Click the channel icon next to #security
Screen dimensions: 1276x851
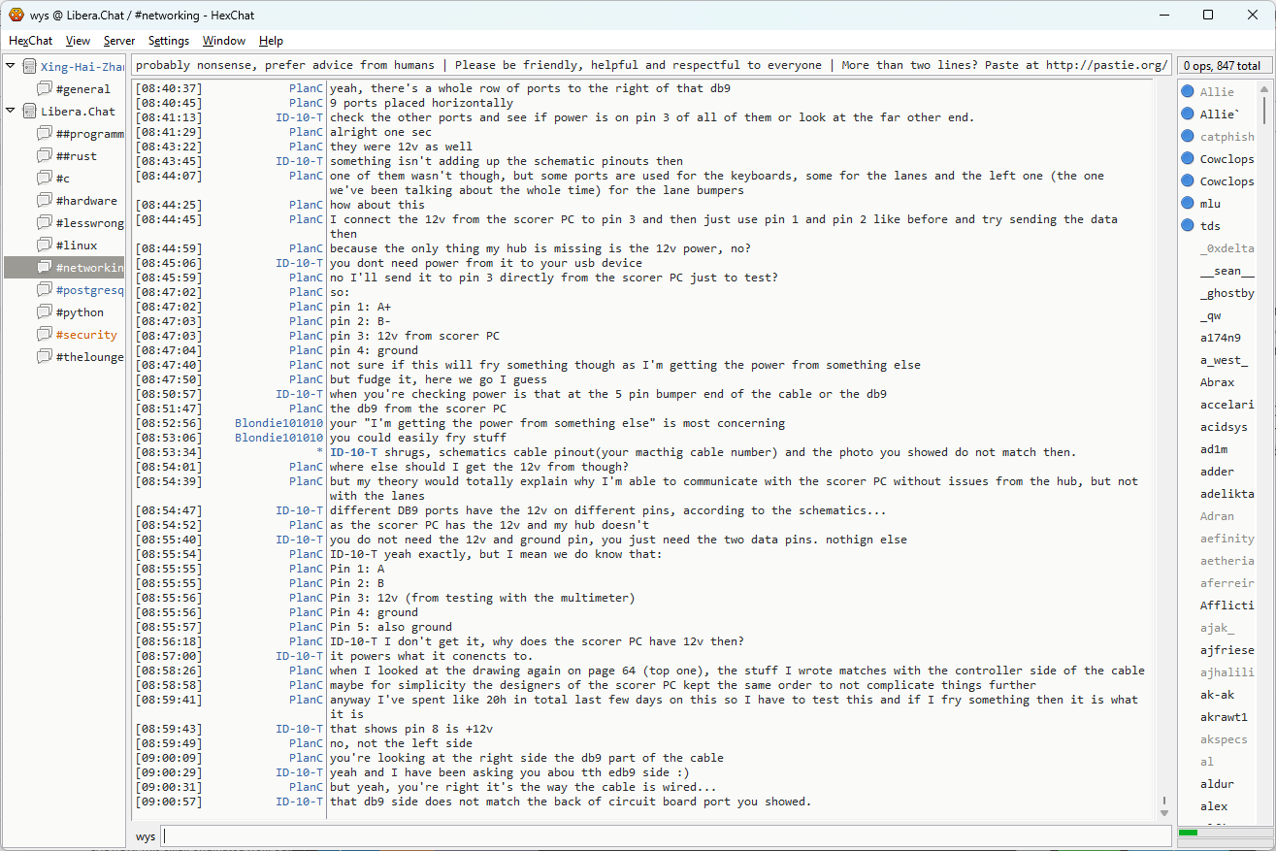[45, 335]
